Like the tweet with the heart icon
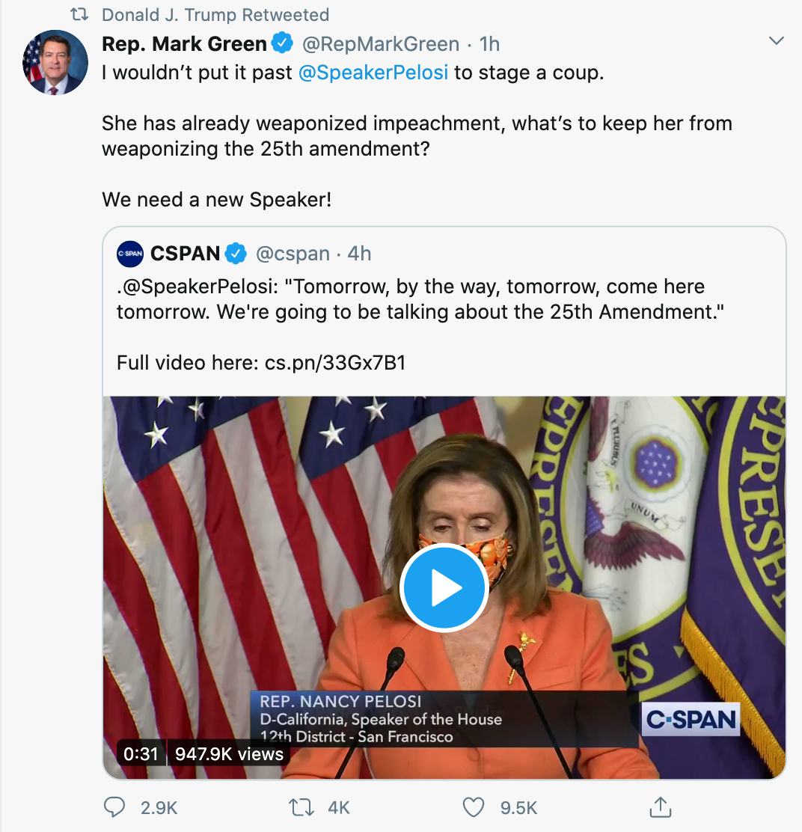The width and height of the screenshot is (802, 832). (x=474, y=807)
